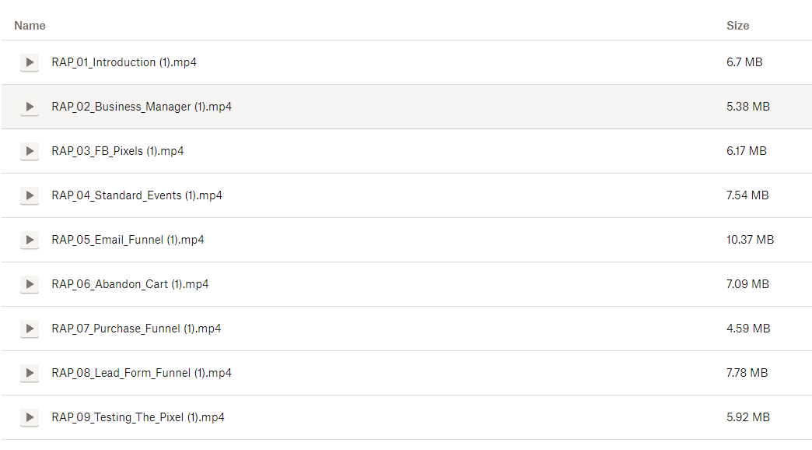Open the RAP_02_Business_Manager (1).mp4 file link

(142, 107)
